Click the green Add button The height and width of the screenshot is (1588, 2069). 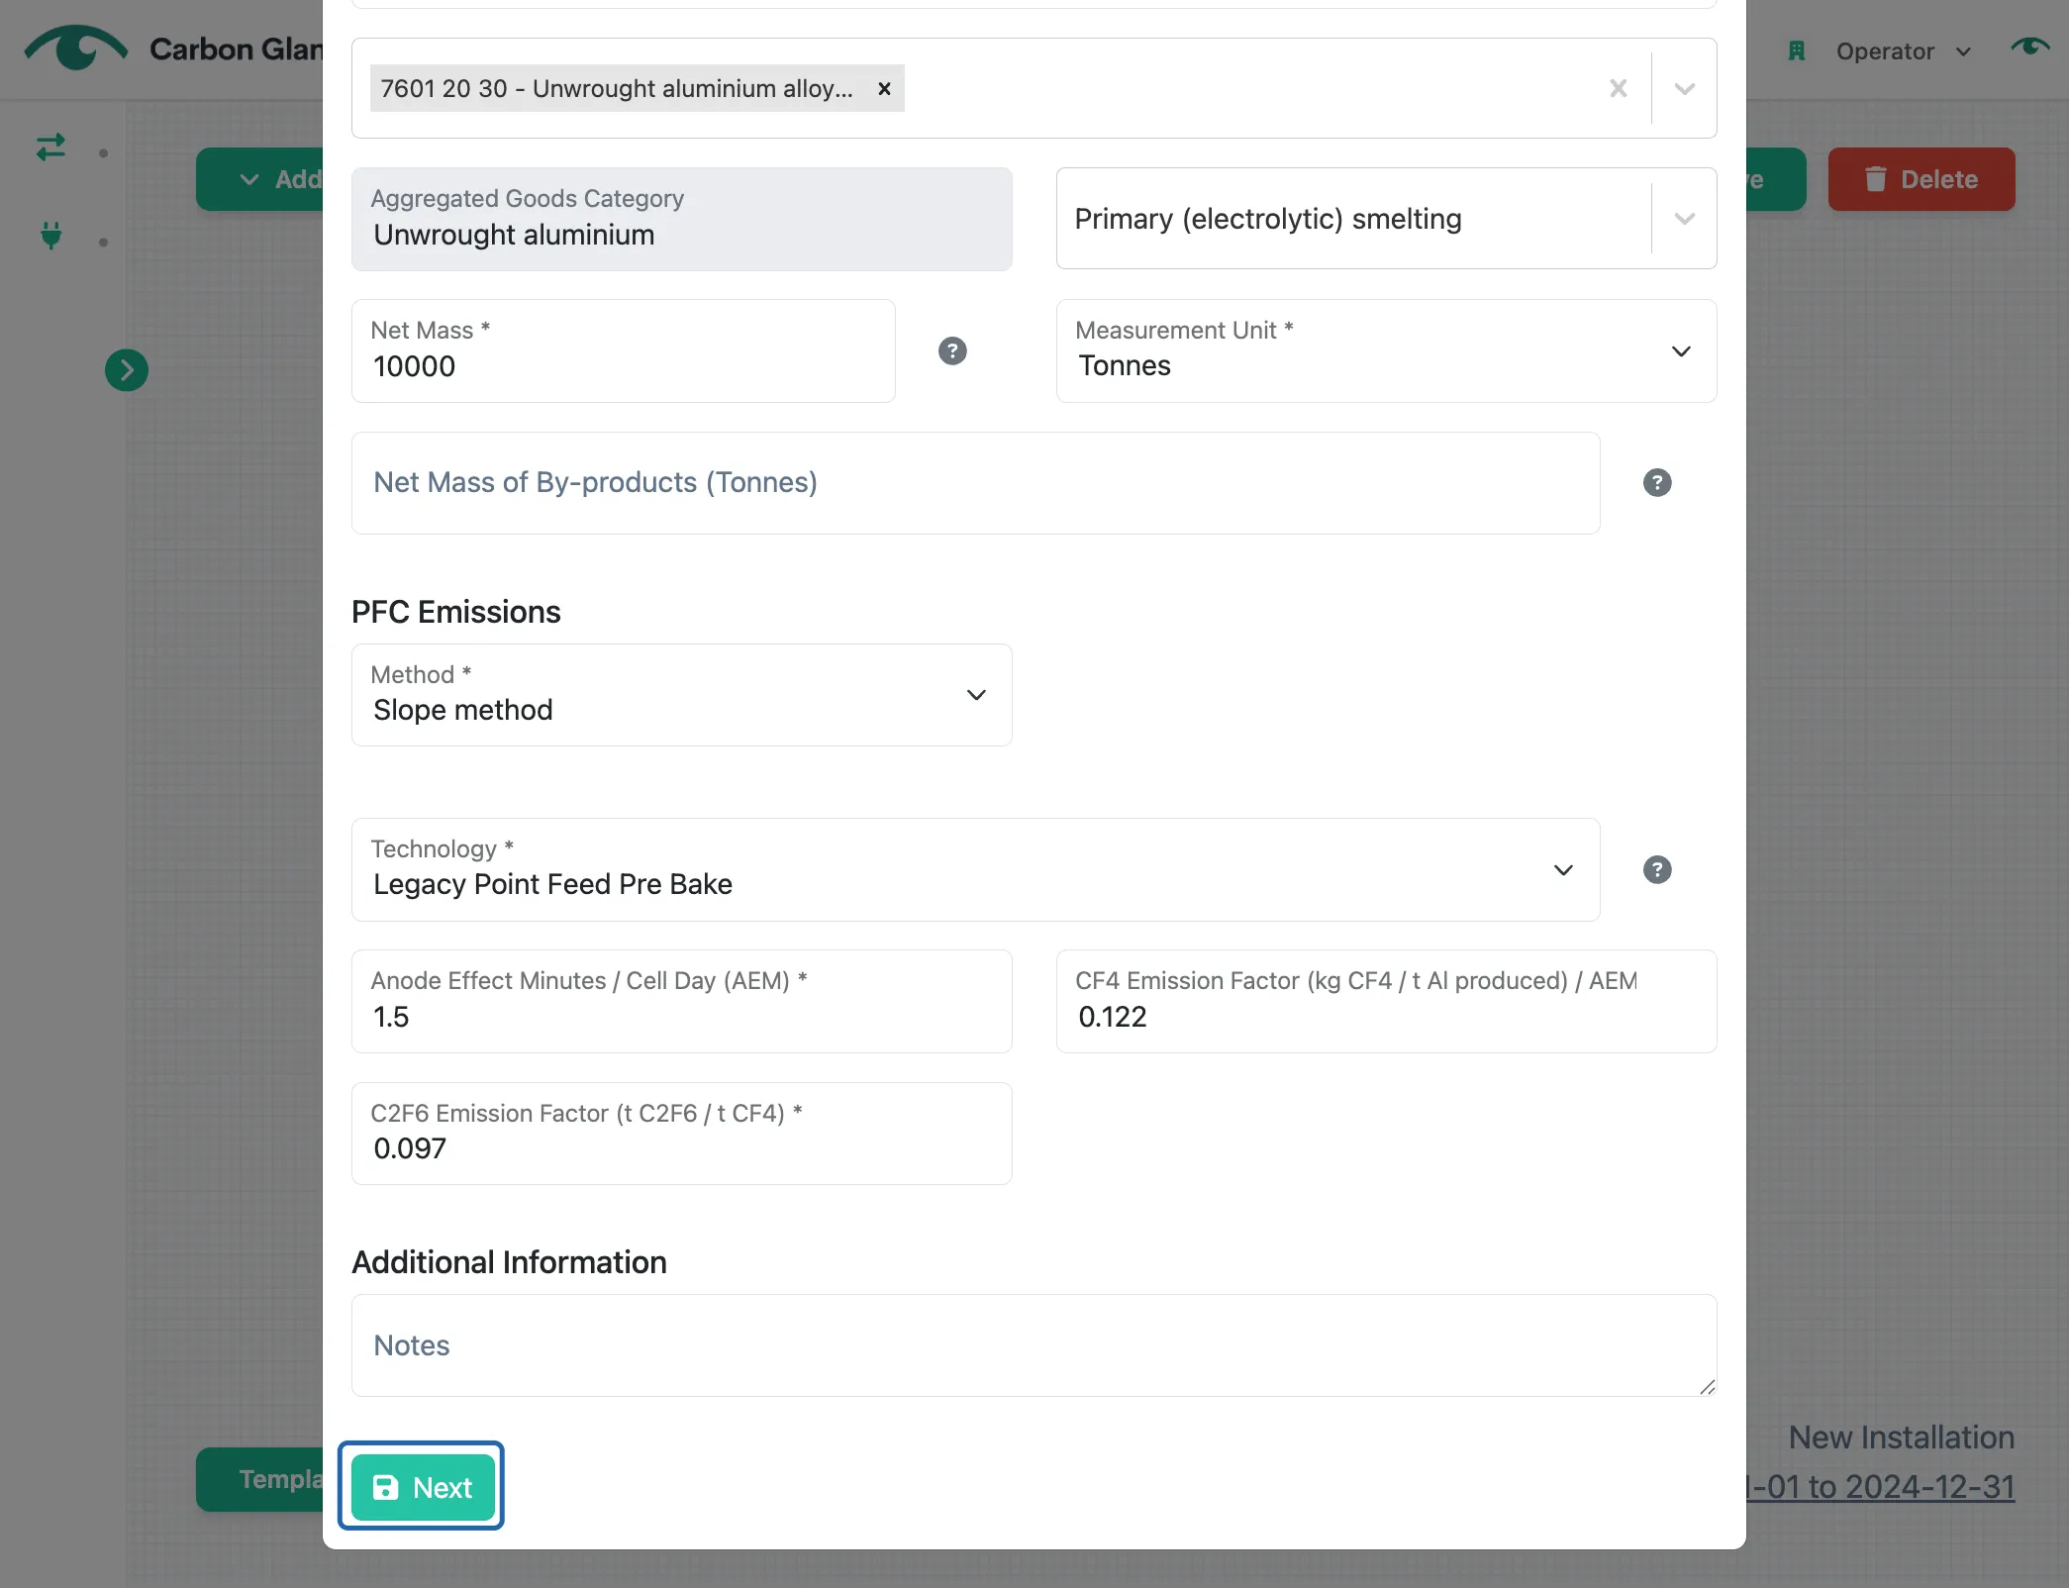click(x=260, y=179)
